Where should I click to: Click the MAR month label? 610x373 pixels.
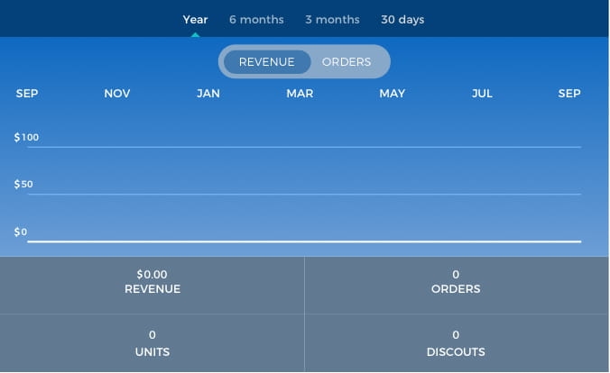point(300,94)
